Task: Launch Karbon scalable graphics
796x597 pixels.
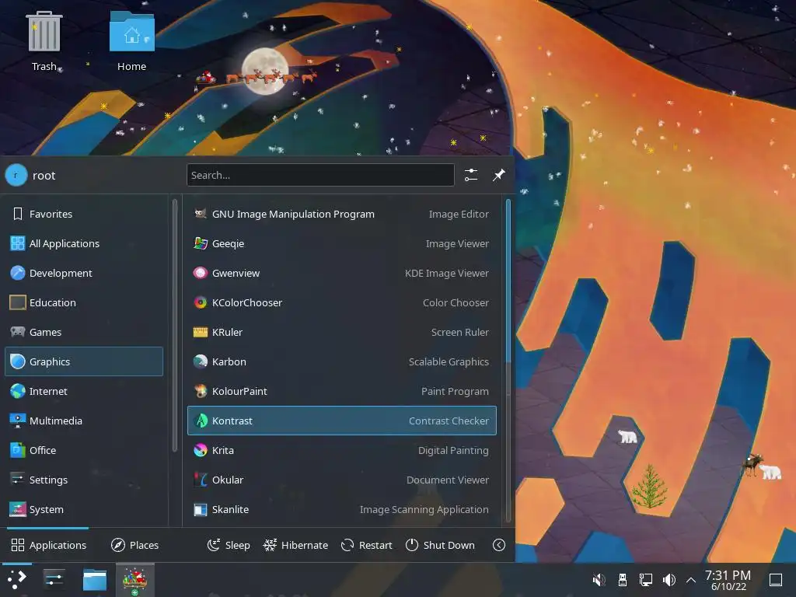Action: click(342, 361)
